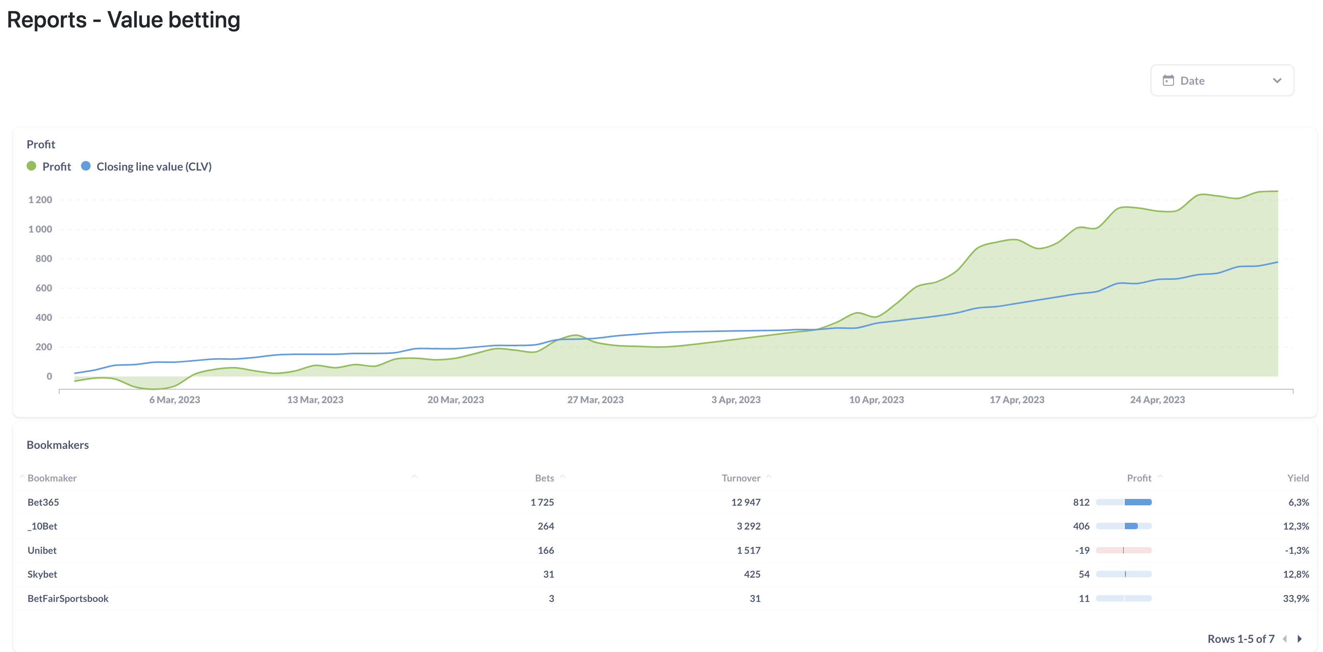Image resolution: width=1323 pixels, height=652 pixels.
Task: Open the Date filter dropdown
Action: (x=1222, y=81)
